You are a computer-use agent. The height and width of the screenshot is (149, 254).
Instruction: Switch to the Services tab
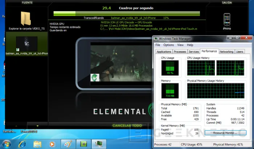pos(194,52)
